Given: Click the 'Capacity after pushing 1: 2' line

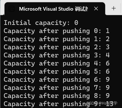Looking at the screenshot, I should click(x=57, y=39).
